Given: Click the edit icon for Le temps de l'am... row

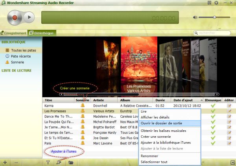Looking at the screenshot, I should coord(229,133).
